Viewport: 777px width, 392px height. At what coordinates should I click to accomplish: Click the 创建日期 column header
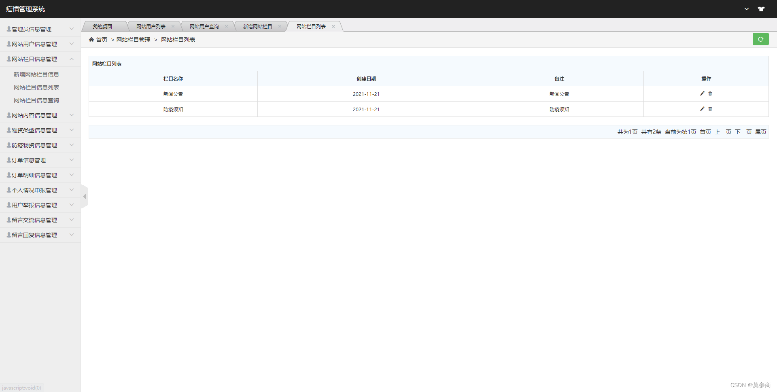point(366,79)
